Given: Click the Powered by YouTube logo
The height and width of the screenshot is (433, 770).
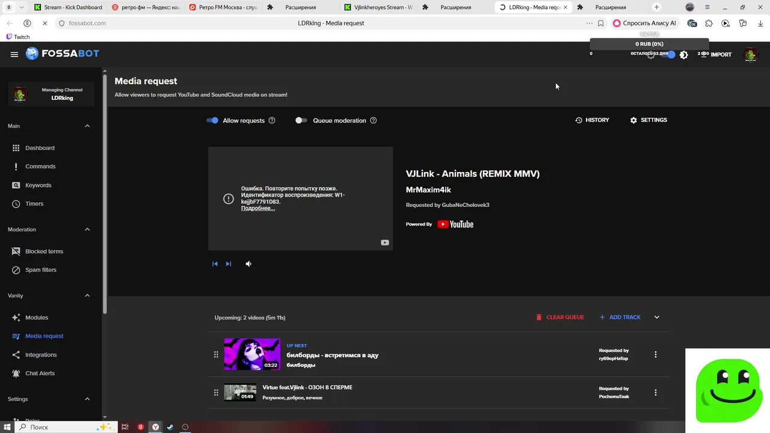Looking at the screenshot, I should 455,224.
